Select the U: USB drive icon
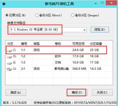The height and width of the screenshot is (106, 118). coord(10,69)
